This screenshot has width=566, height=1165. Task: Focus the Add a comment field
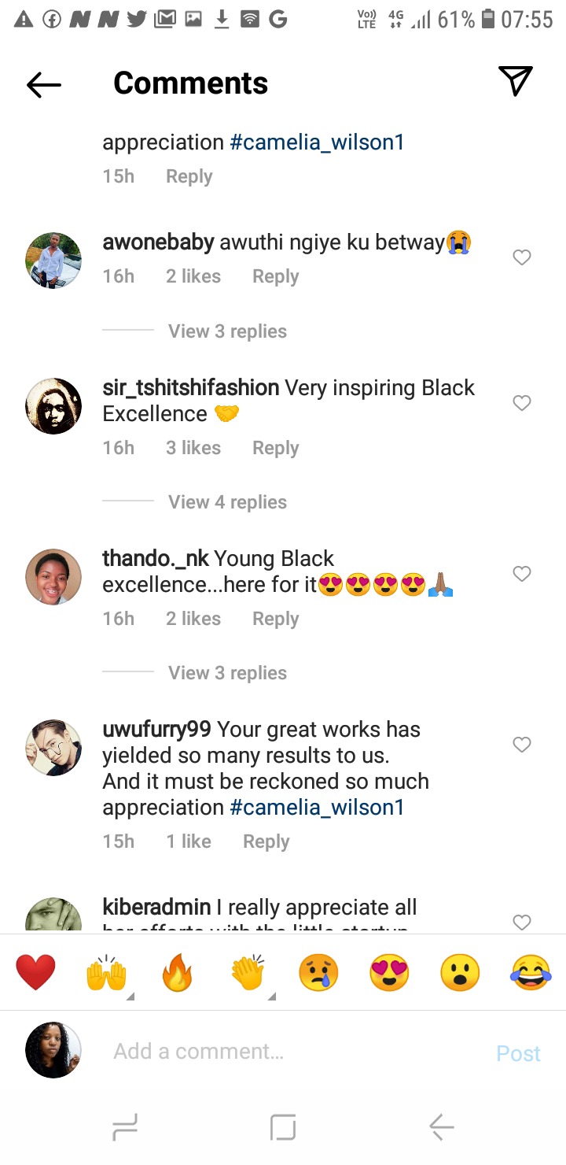point(297,1052)
